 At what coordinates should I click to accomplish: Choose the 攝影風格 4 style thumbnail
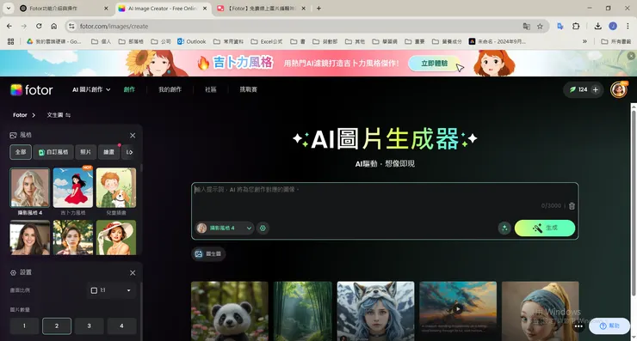click(29, 188)
